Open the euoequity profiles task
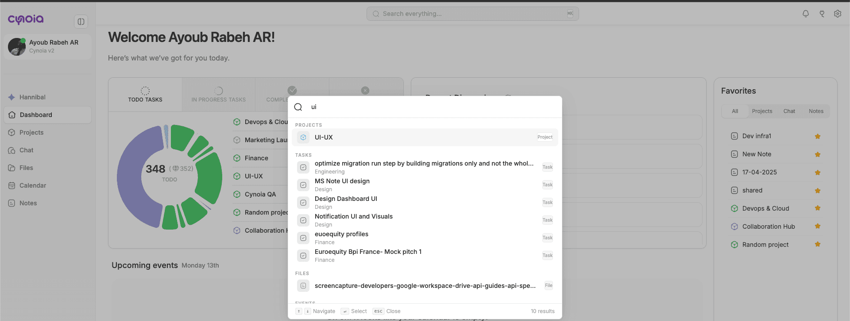850x321 pixels. [x=425, y=238]
